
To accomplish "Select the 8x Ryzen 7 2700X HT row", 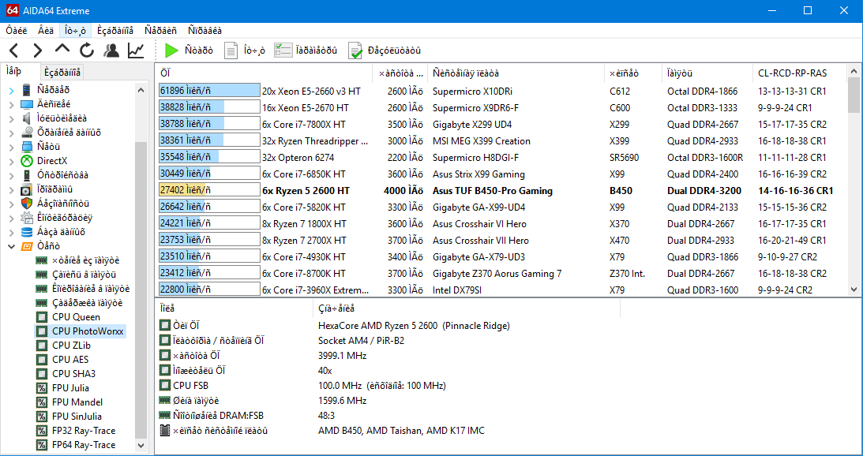I will pos(501,241).
